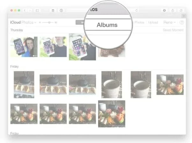Add a new tab with plus button

pyautogui.click(x=184, y=16)
